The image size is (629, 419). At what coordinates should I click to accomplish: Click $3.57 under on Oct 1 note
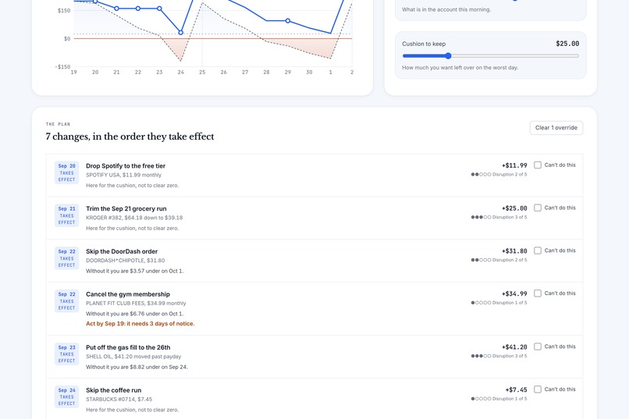point(135,271)
